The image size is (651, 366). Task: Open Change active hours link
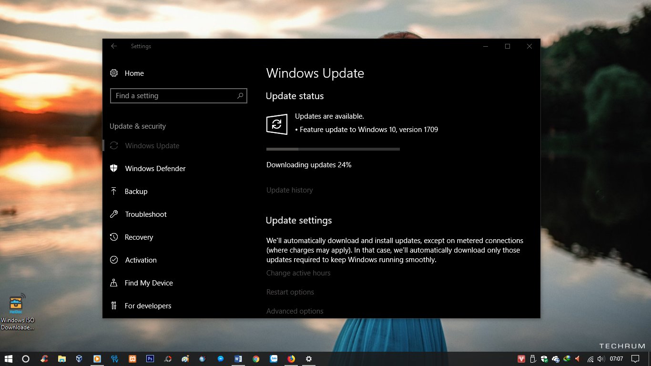pyautogui.click(x=298, y=273)
